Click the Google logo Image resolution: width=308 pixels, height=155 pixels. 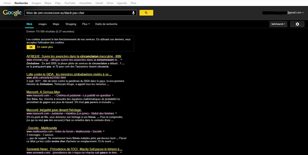(x=12, y=13)
